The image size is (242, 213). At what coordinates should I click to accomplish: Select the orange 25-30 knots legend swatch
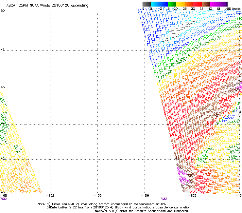point(189,4)
